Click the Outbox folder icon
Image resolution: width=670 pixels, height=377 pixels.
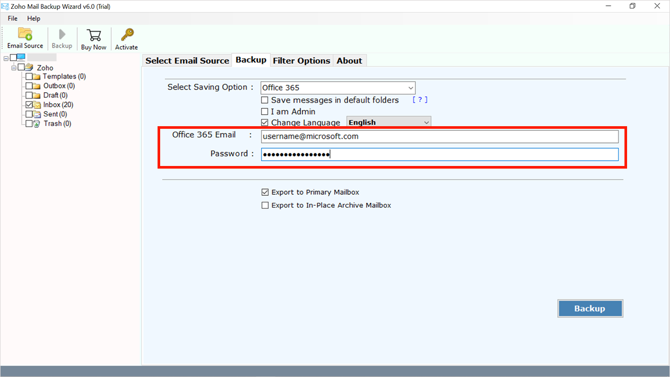(37, 86)
